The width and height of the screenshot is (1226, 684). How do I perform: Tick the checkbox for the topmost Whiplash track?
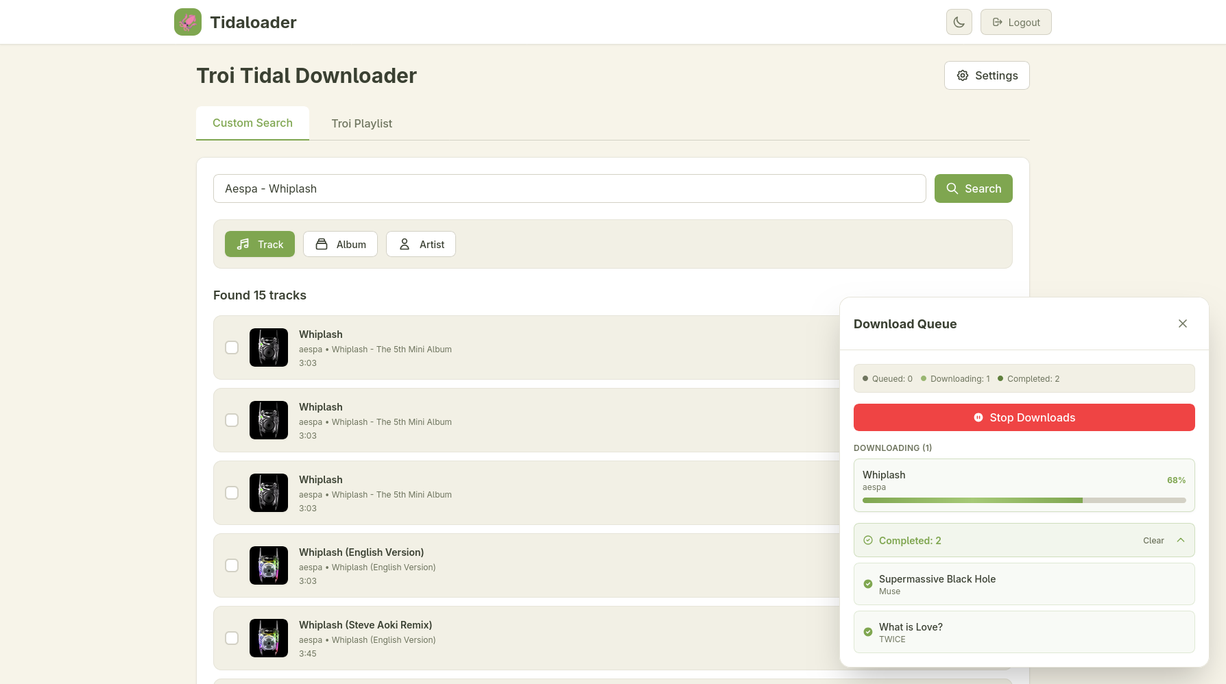(232, 347)
